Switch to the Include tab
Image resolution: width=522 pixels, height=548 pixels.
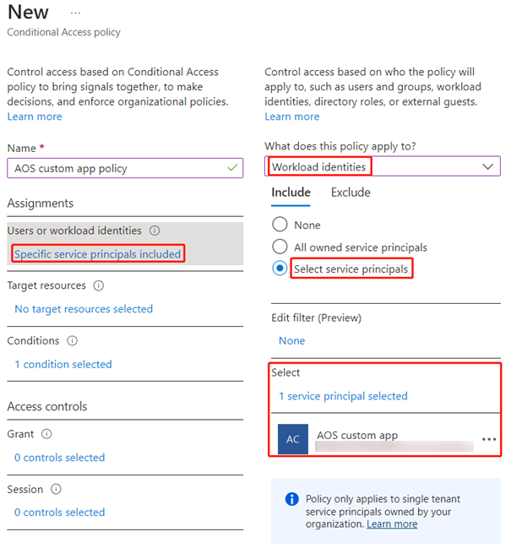pos(291,193)
